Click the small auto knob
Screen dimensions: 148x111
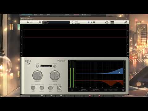(x=33, y=88)
